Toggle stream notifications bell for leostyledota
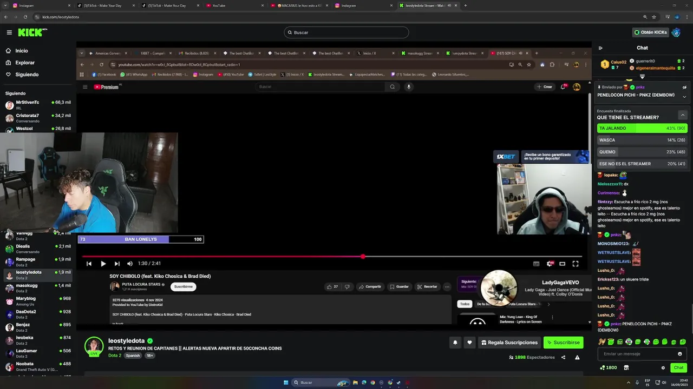 coord(455,343)
